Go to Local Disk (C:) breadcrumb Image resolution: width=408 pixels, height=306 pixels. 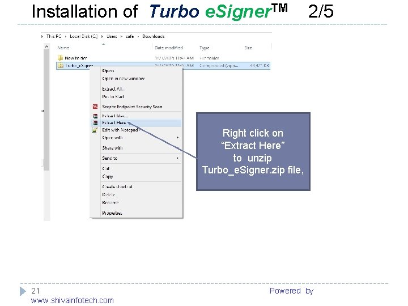[x=84, y=36]
